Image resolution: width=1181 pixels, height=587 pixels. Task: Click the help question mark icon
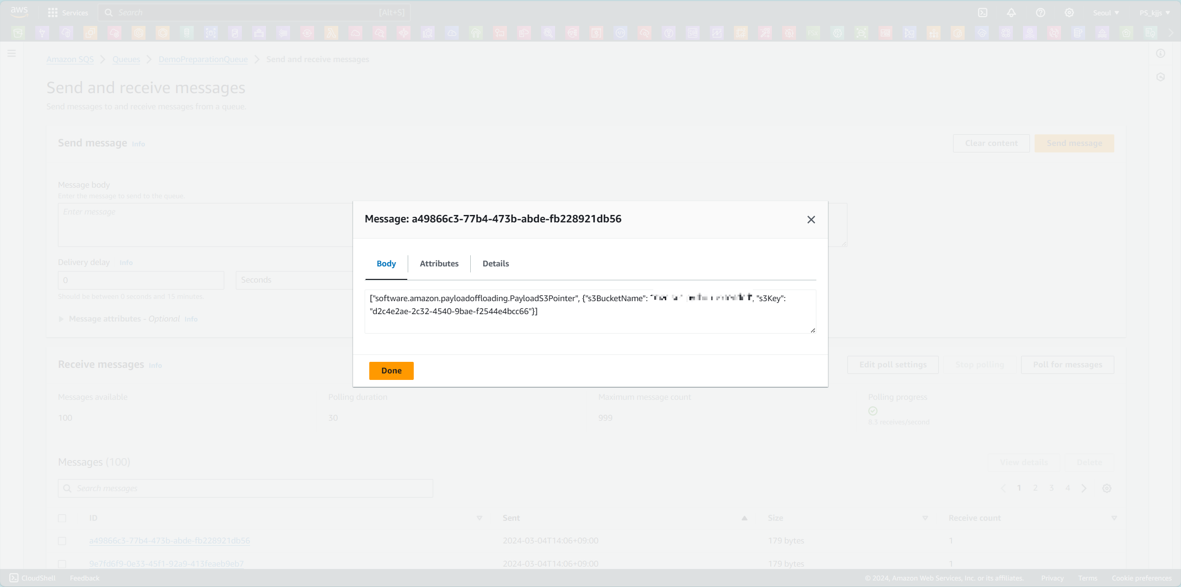click(x=1041, y=13)
